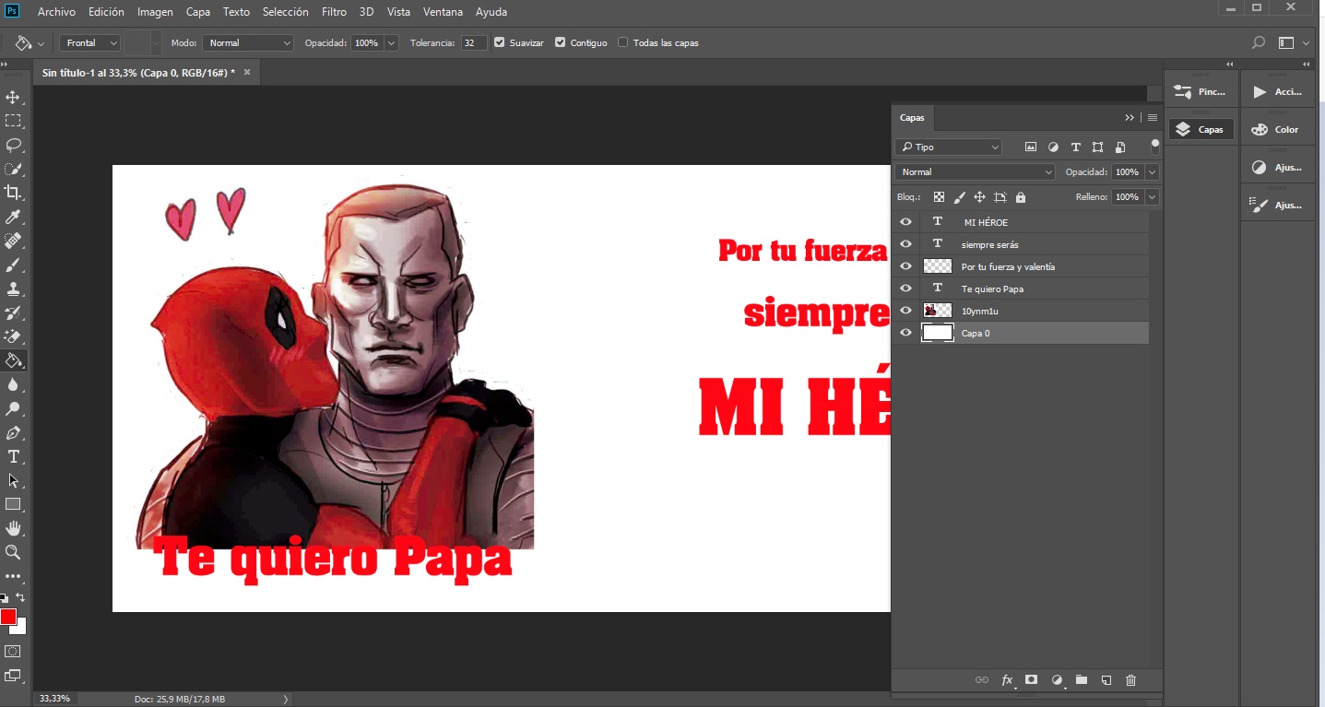
Task: Select the Zoom tool
Action: pos(13,552)
